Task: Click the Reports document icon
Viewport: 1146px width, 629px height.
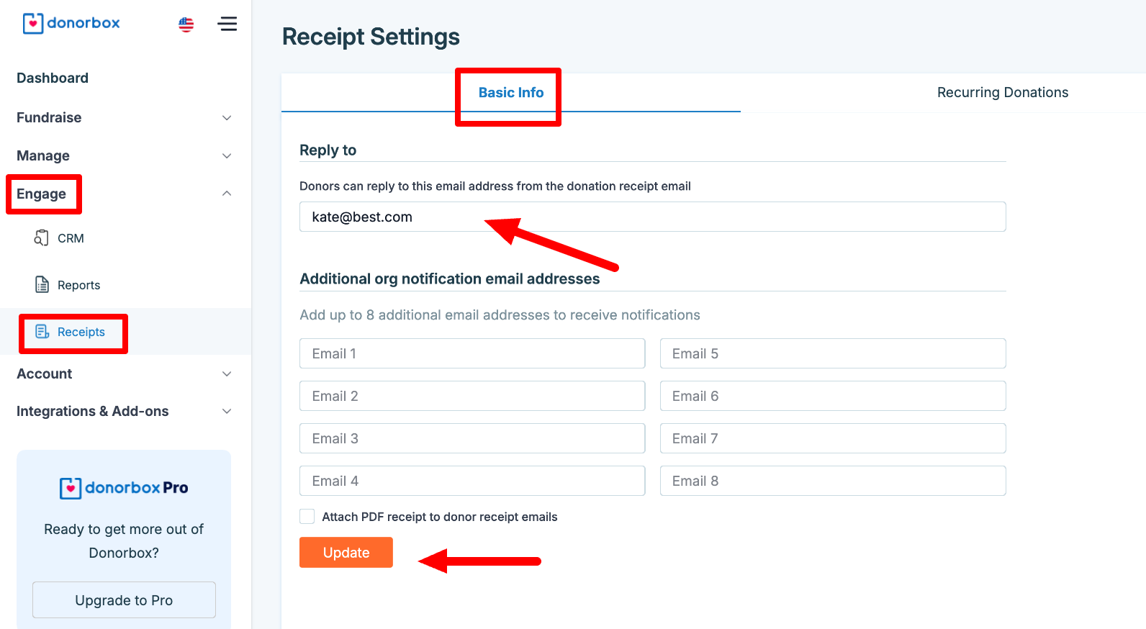Action: tap(42, 285)
